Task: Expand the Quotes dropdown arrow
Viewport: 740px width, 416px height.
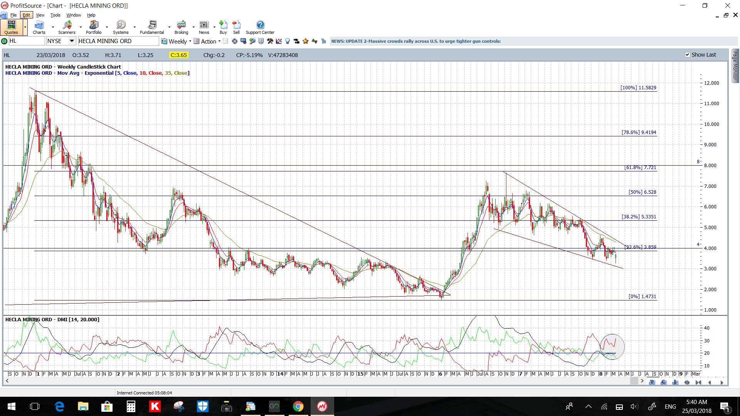Action: 25,27
